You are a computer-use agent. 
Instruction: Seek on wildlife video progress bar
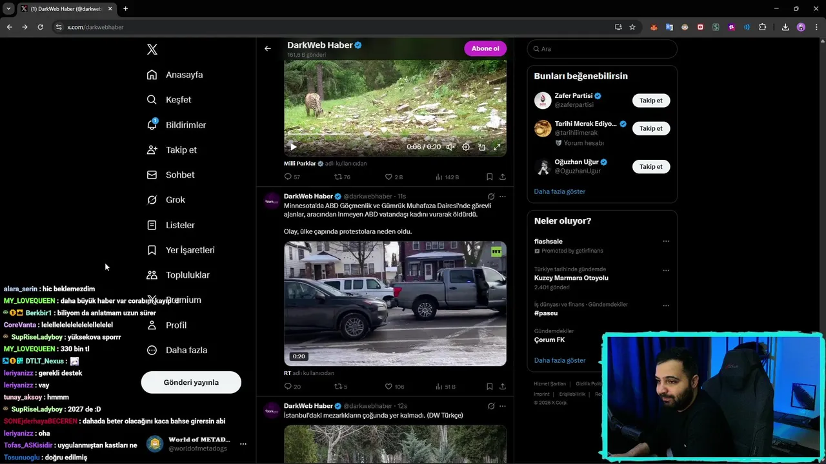[x=395, y=135]
